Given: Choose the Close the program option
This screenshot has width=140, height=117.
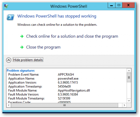Looking at the screenshot, I should point(43,47).
